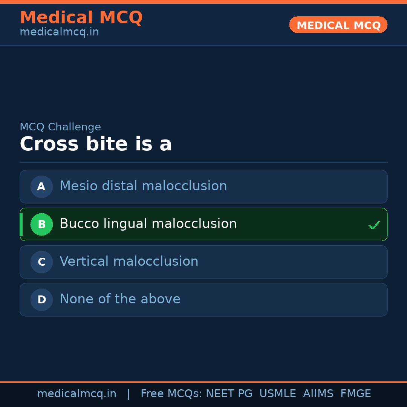Screen dimensions: 407x407
Task: Click the USMLE footer label
Action: (277, 394)
